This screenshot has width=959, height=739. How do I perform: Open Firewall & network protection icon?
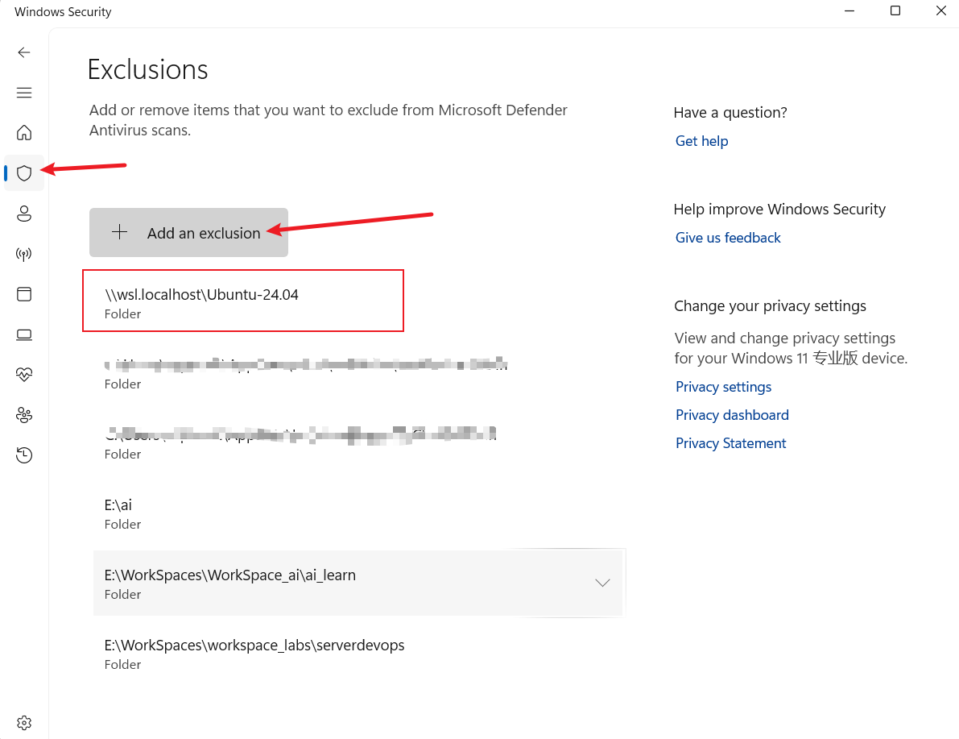pos(24,255)
